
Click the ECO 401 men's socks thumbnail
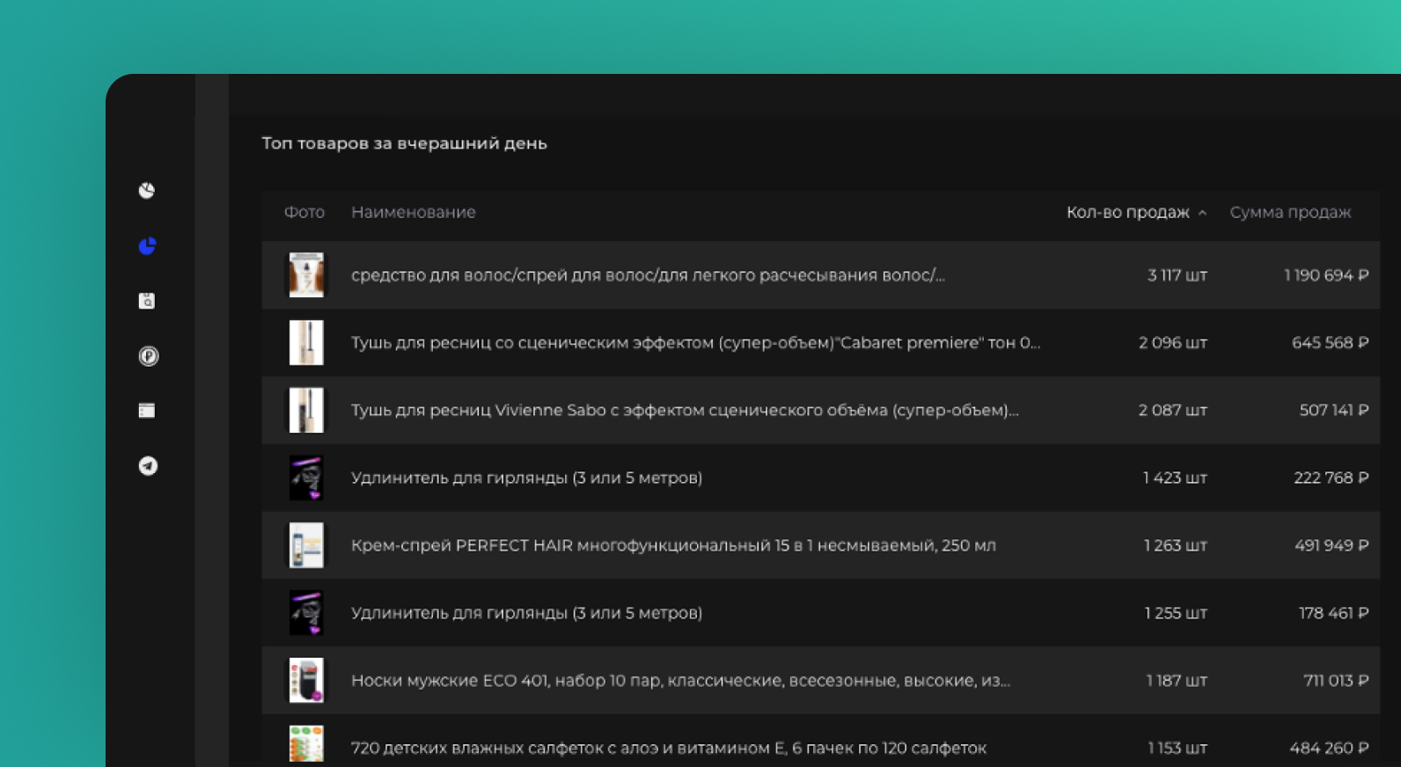(306, 680)
